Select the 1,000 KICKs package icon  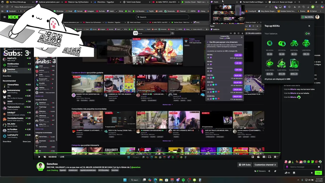(x=306, y=43)
